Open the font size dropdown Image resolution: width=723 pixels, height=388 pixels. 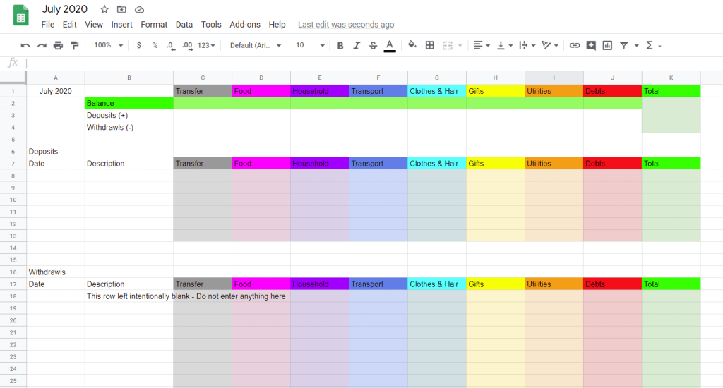[310, 45]
